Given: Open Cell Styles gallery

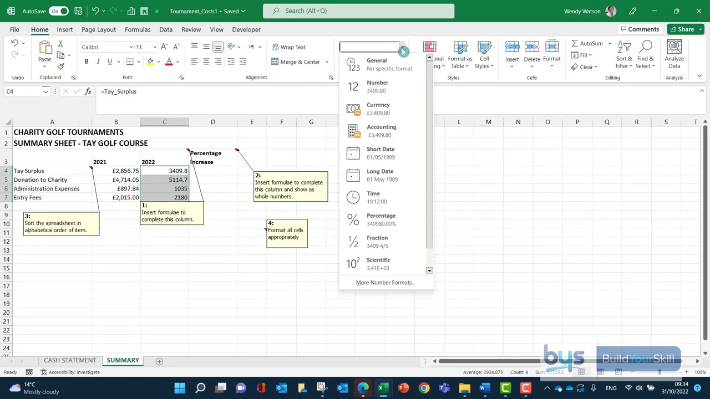Looking at the screenshot, I should [484, 55].
